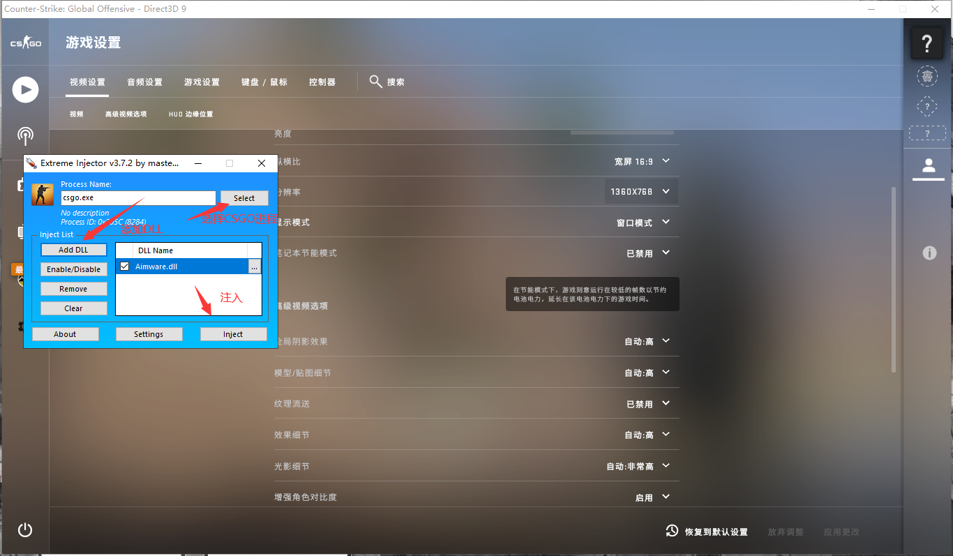
Task: Click the round rank badge icon
Action: click(x=926, y=76)
